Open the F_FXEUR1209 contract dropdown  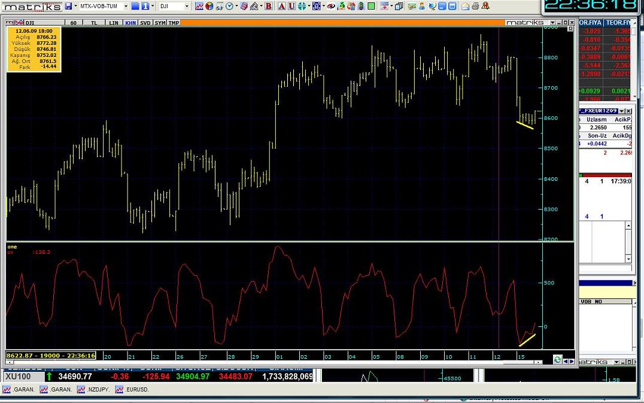[621, 111]
